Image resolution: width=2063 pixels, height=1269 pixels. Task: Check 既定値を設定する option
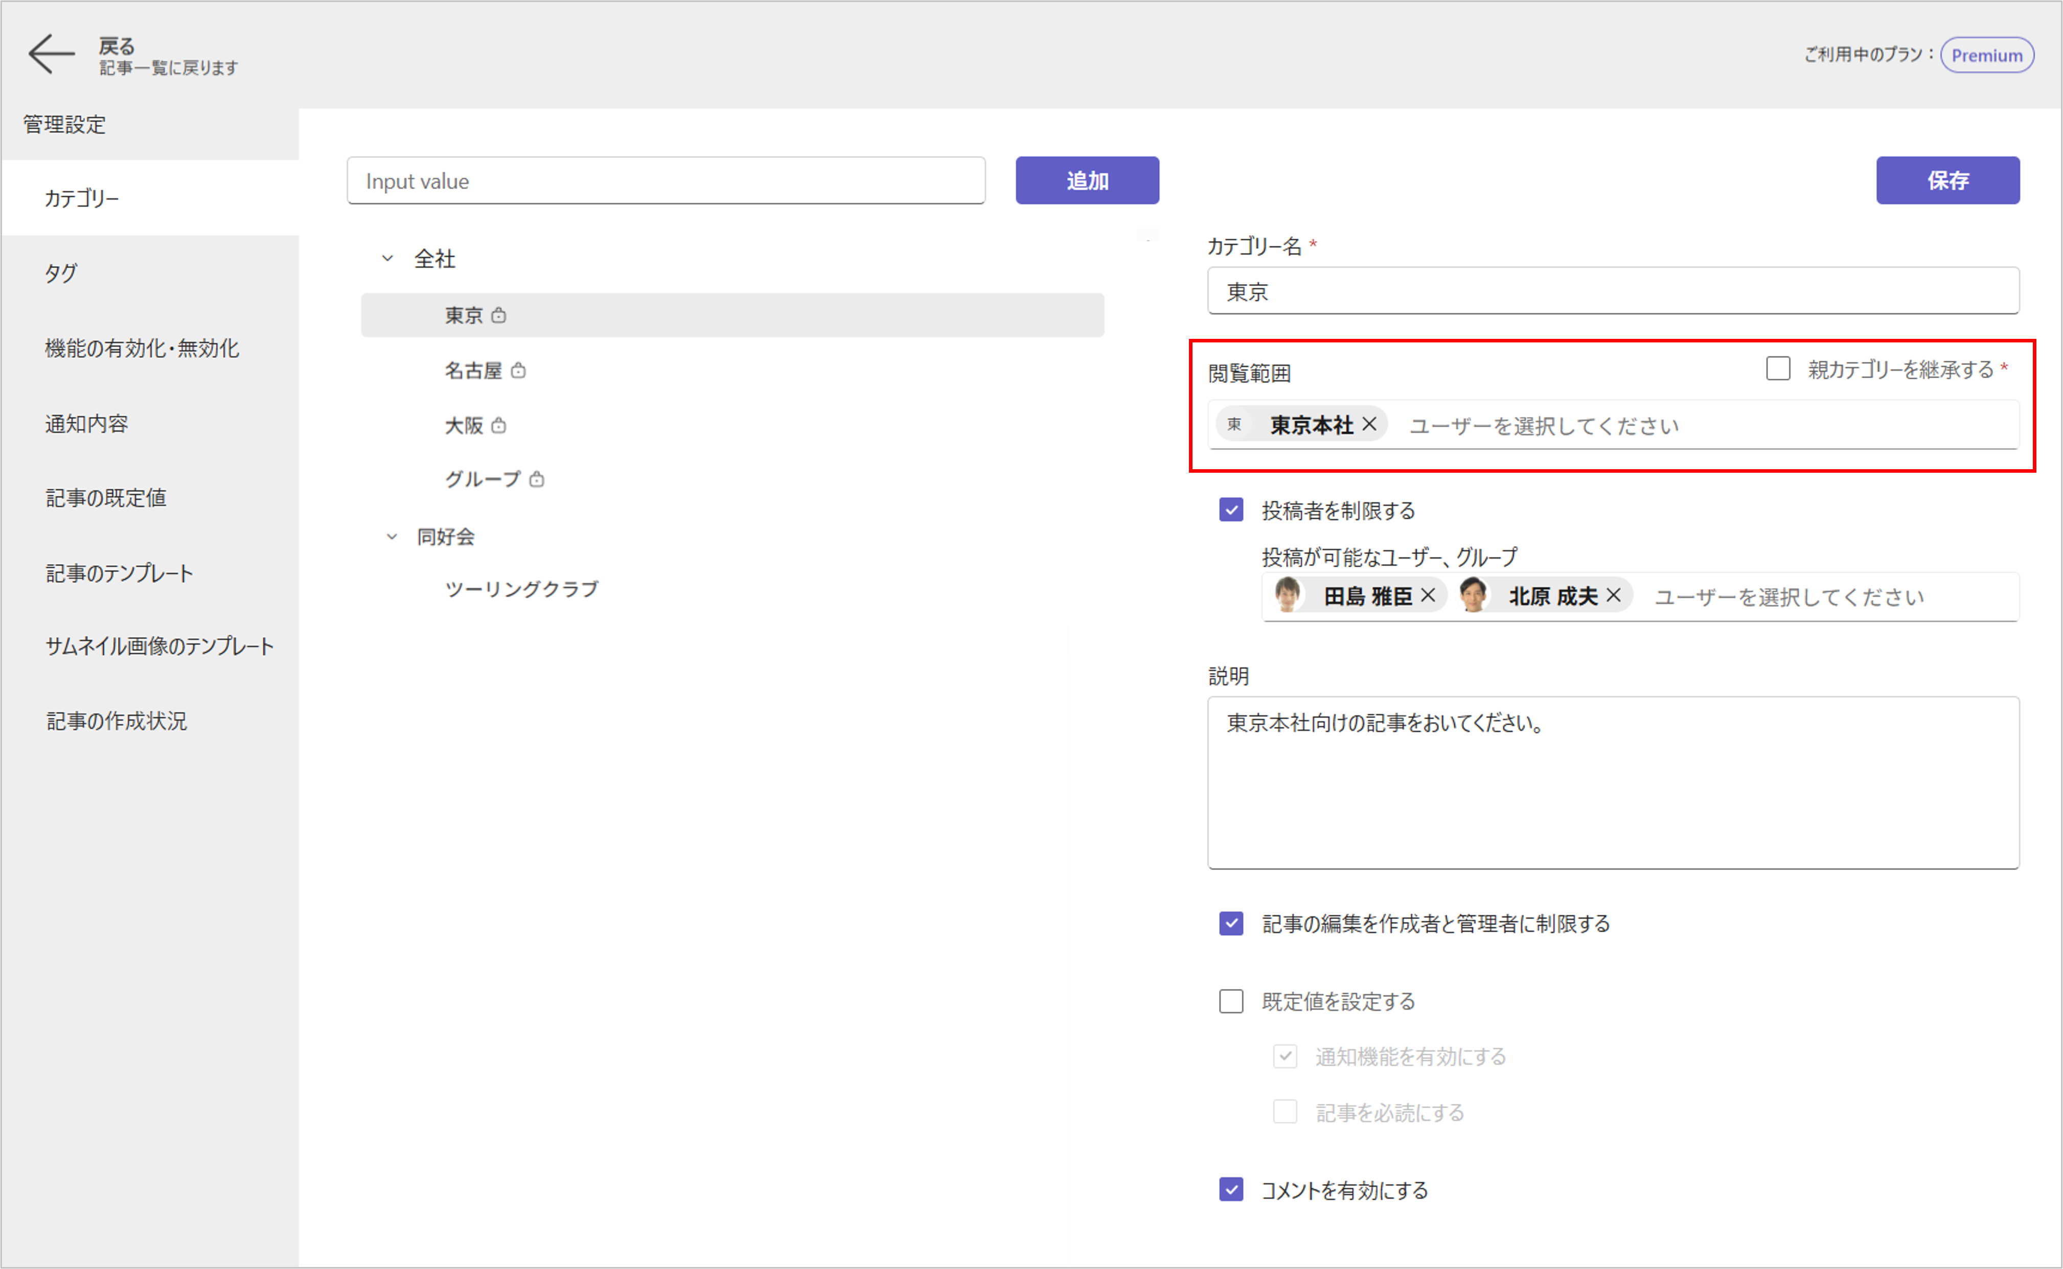pyautogui.click(x=1231, y=1001)
